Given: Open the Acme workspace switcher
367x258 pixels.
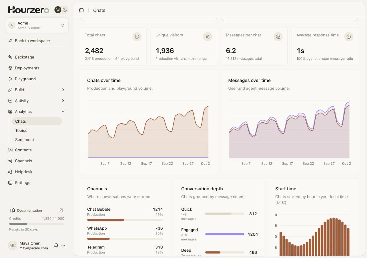Looking at the screenshot, I should [37, 25].
